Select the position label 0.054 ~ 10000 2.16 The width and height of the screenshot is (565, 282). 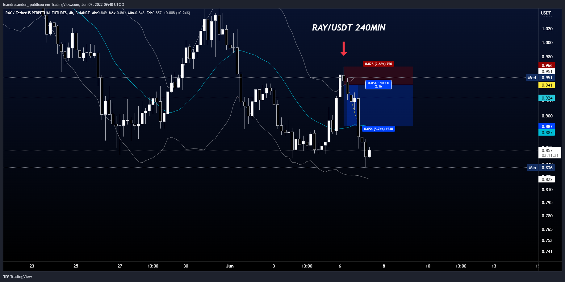pyautogui.click(x=378, y=85)
